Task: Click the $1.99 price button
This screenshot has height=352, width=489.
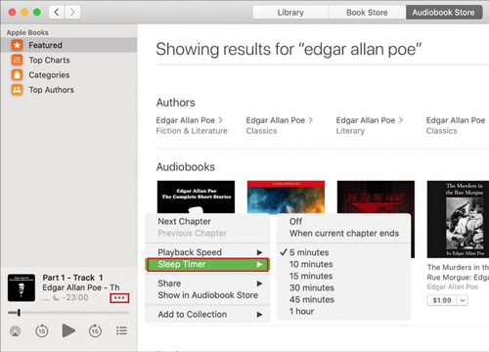Action: click(x=442, y=300)
